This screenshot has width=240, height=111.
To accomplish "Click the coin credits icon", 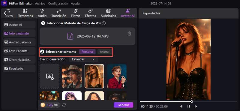I will pyautogui.click(x=43, y=105).
